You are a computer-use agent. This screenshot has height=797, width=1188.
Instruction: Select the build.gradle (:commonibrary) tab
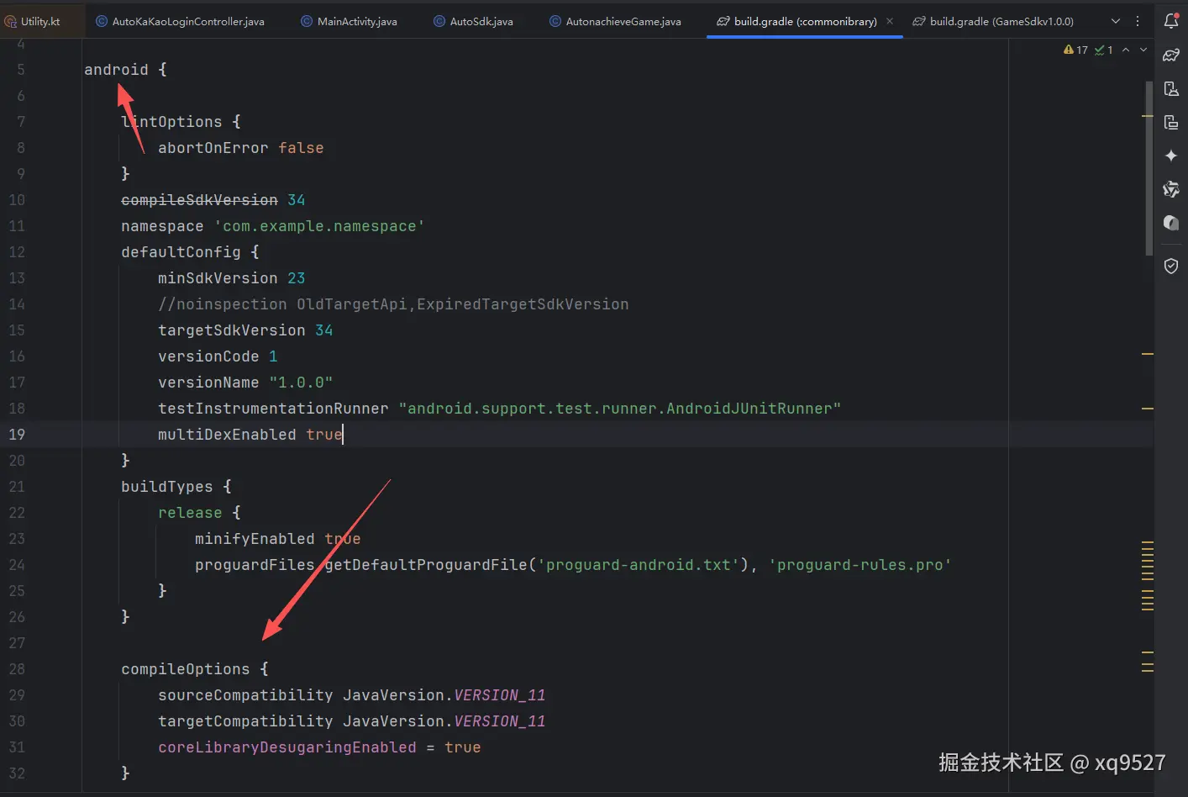click(805, 21)
